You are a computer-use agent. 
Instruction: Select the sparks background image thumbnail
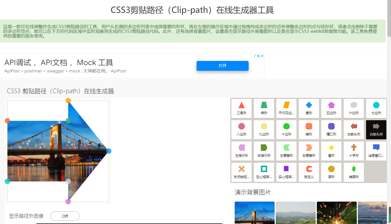pyautogui.click(x=337, y=214)
